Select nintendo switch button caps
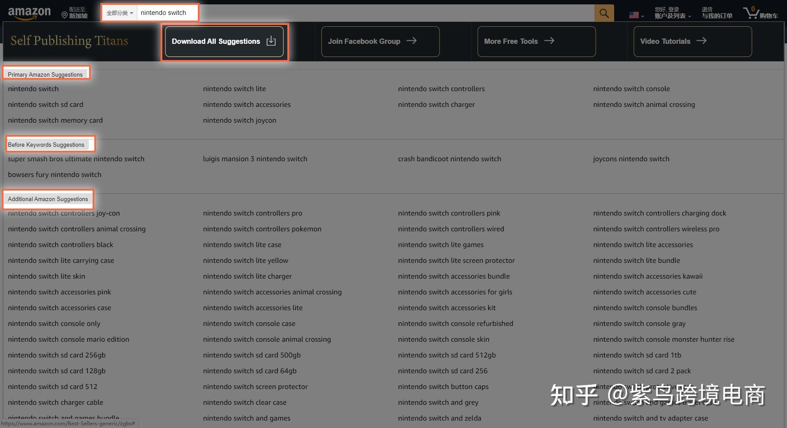 click(444, 386)
